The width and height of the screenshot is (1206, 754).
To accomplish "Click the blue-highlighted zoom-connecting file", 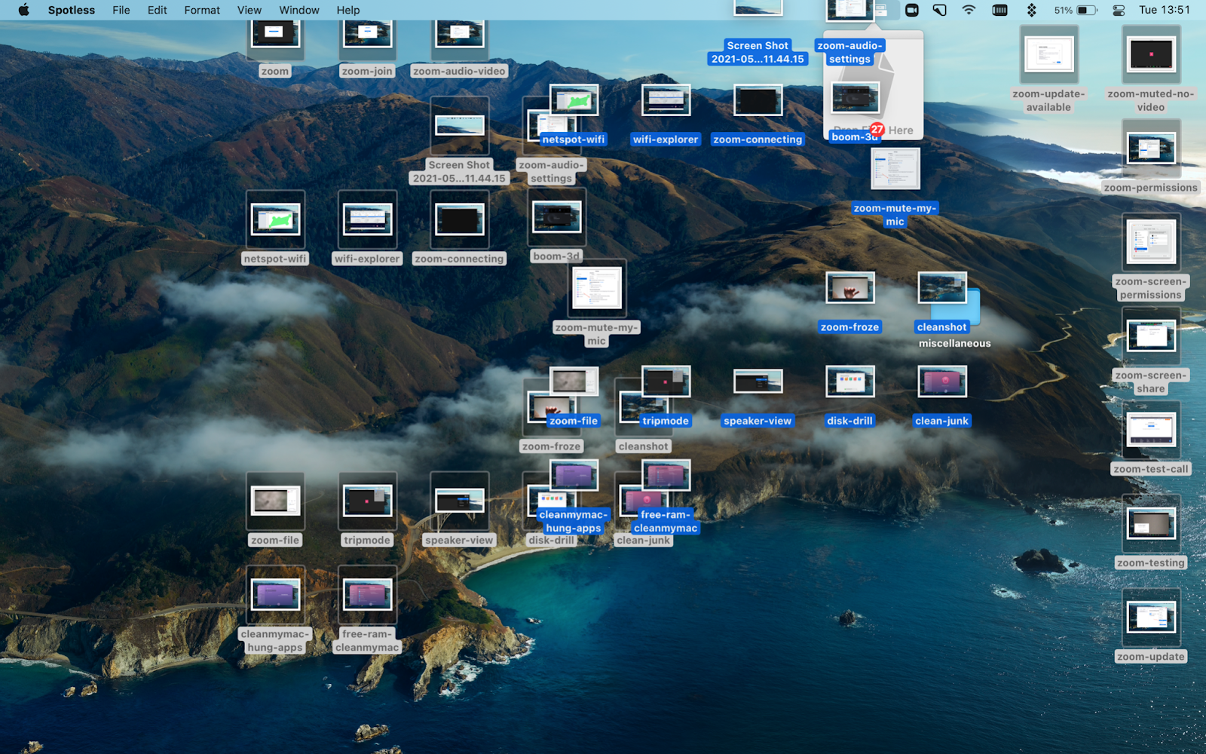I will (x=758, y=100).
